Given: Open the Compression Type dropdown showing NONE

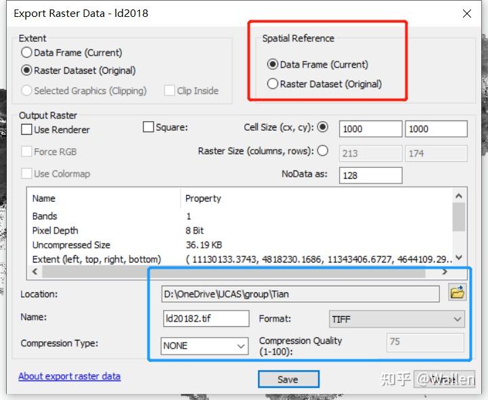Looking at the screenshot, I should [204, 346].
